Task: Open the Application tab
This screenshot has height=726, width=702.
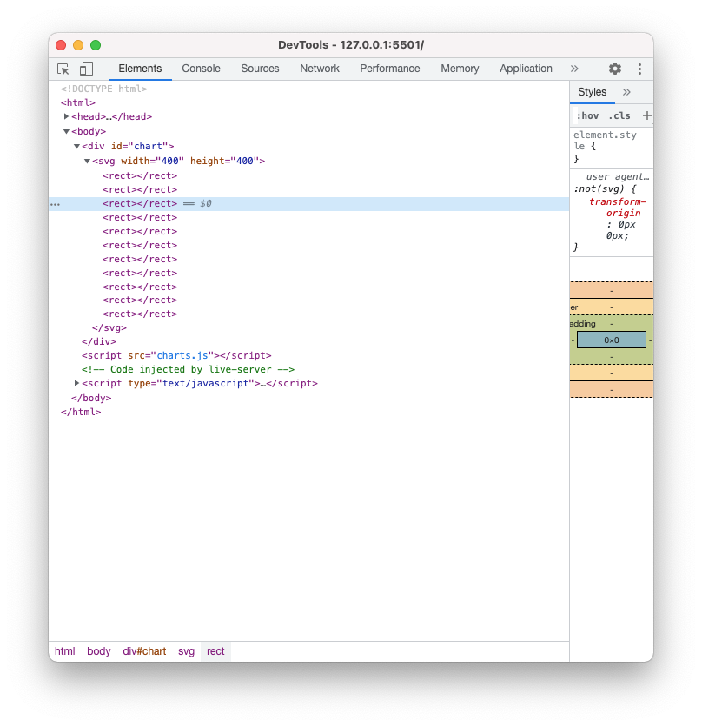Action: click(526, 69)
